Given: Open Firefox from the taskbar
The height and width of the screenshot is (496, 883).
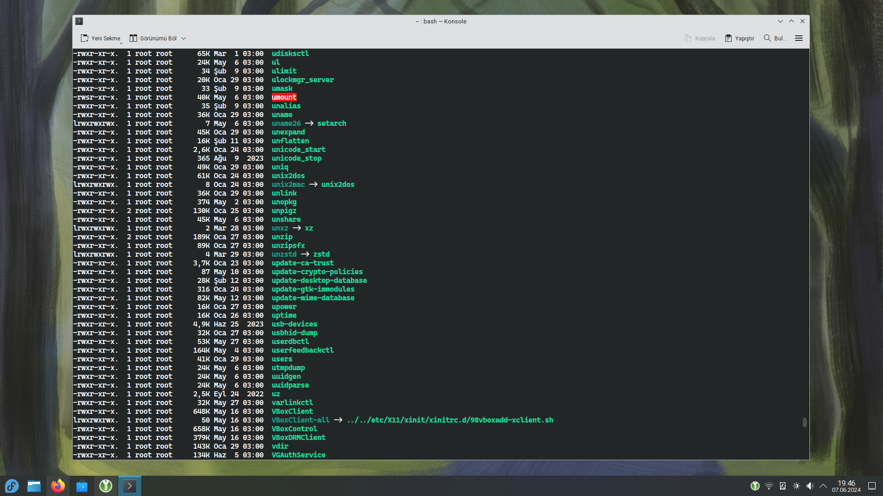Looking at the screenshot, I should click(58, 486).
